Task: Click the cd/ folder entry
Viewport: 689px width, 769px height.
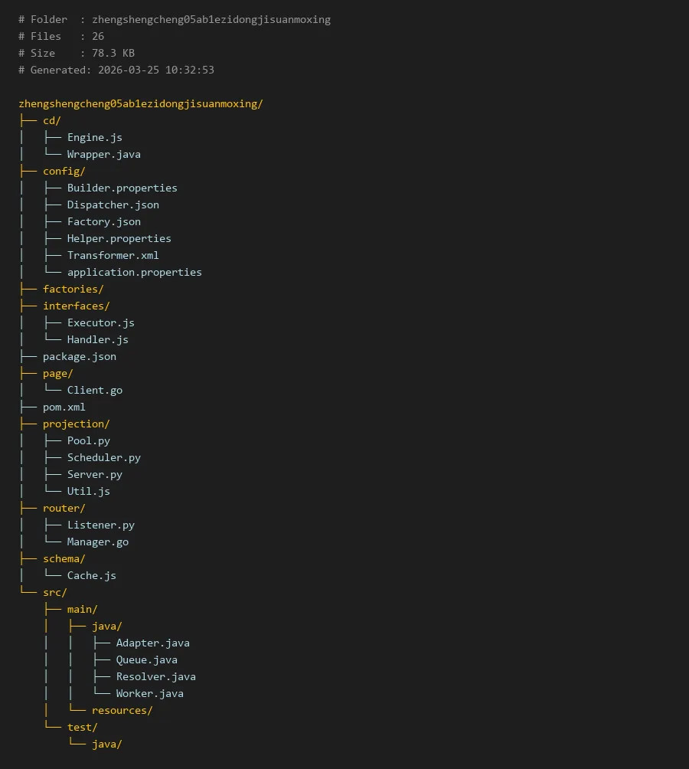Action: [51, 120]
